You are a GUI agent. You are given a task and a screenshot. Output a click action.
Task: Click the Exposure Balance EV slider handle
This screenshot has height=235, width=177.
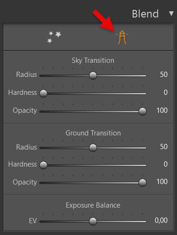pyautogui.click(x=93, y=221)
